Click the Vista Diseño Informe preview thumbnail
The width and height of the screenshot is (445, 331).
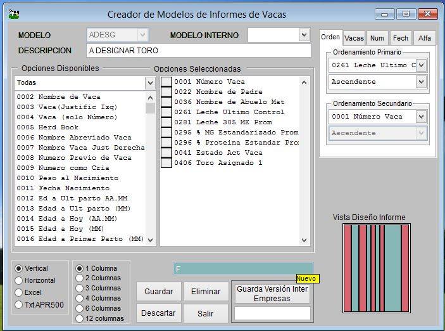(377, 268)
